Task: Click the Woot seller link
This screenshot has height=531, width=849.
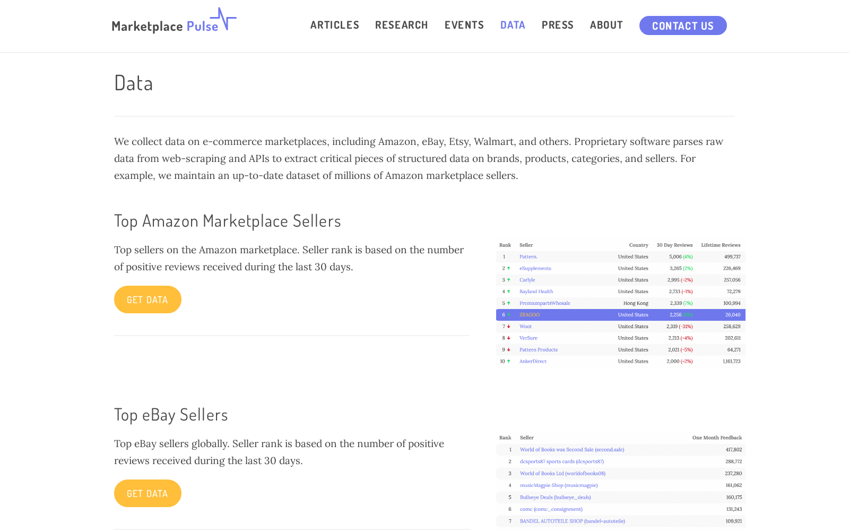Action: (x=525, y=327)
